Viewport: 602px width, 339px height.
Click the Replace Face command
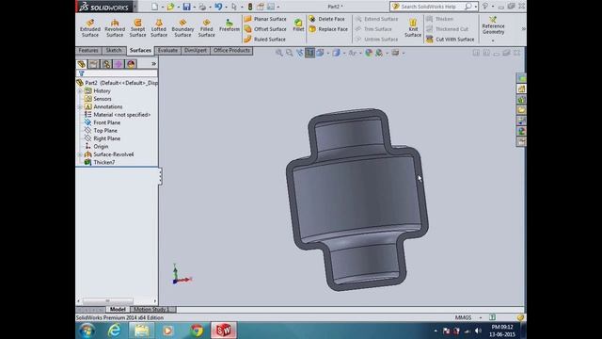[x=328, y=29]
